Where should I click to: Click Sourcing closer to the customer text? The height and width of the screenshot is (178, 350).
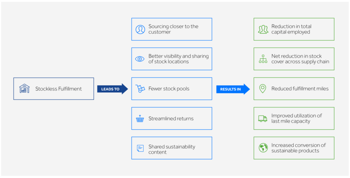tap(173, 29)
